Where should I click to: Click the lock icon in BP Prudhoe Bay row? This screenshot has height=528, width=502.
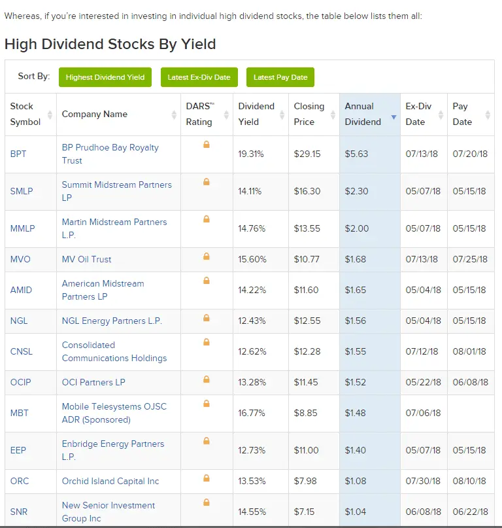click(207, 145)
